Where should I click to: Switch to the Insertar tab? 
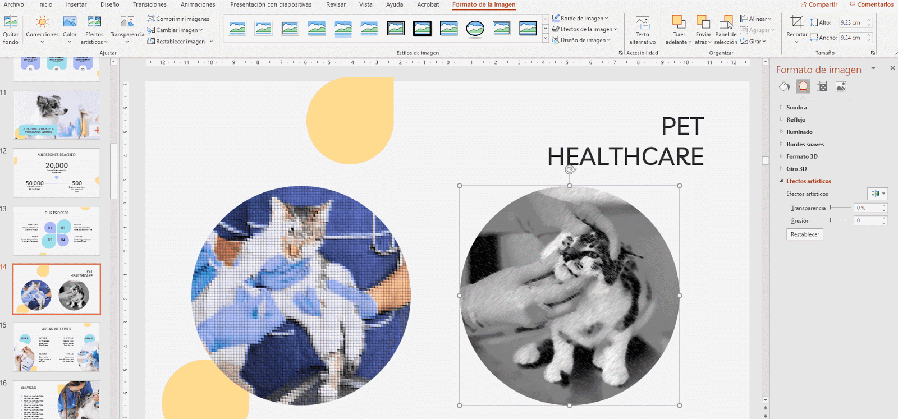click(76, 4)
